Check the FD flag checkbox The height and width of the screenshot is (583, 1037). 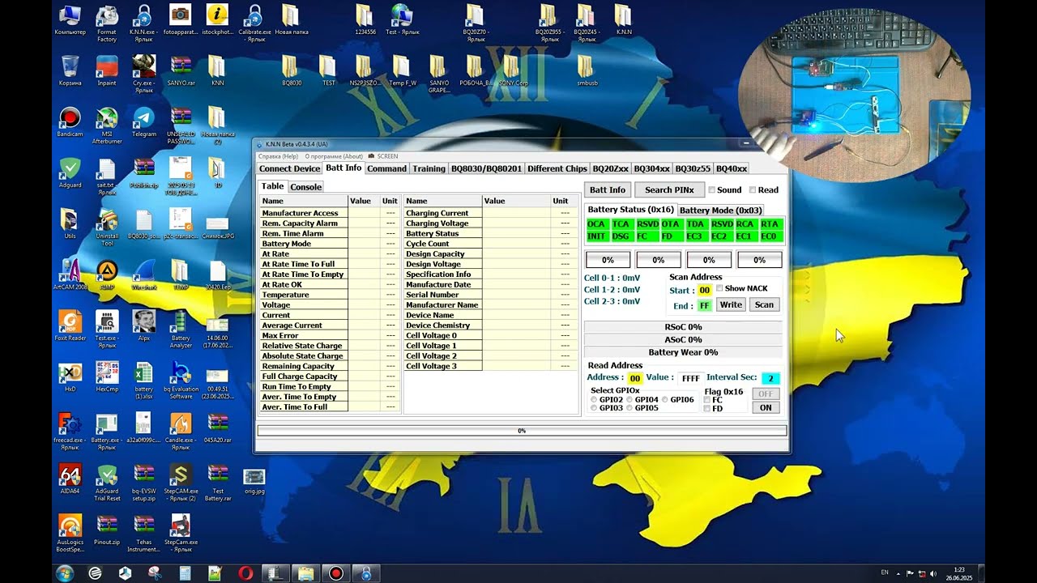(x=707, y=409)
